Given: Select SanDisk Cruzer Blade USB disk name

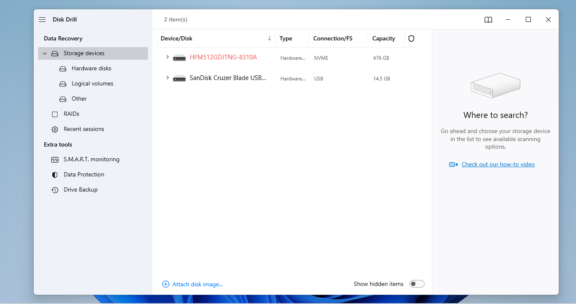Looking at the screenshot, I should 228,78.
